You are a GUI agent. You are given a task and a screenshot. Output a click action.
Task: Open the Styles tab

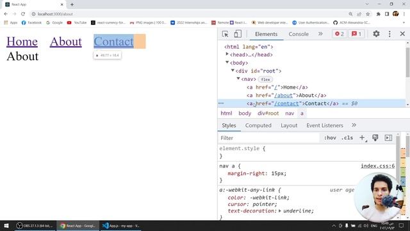click(229, 126)
